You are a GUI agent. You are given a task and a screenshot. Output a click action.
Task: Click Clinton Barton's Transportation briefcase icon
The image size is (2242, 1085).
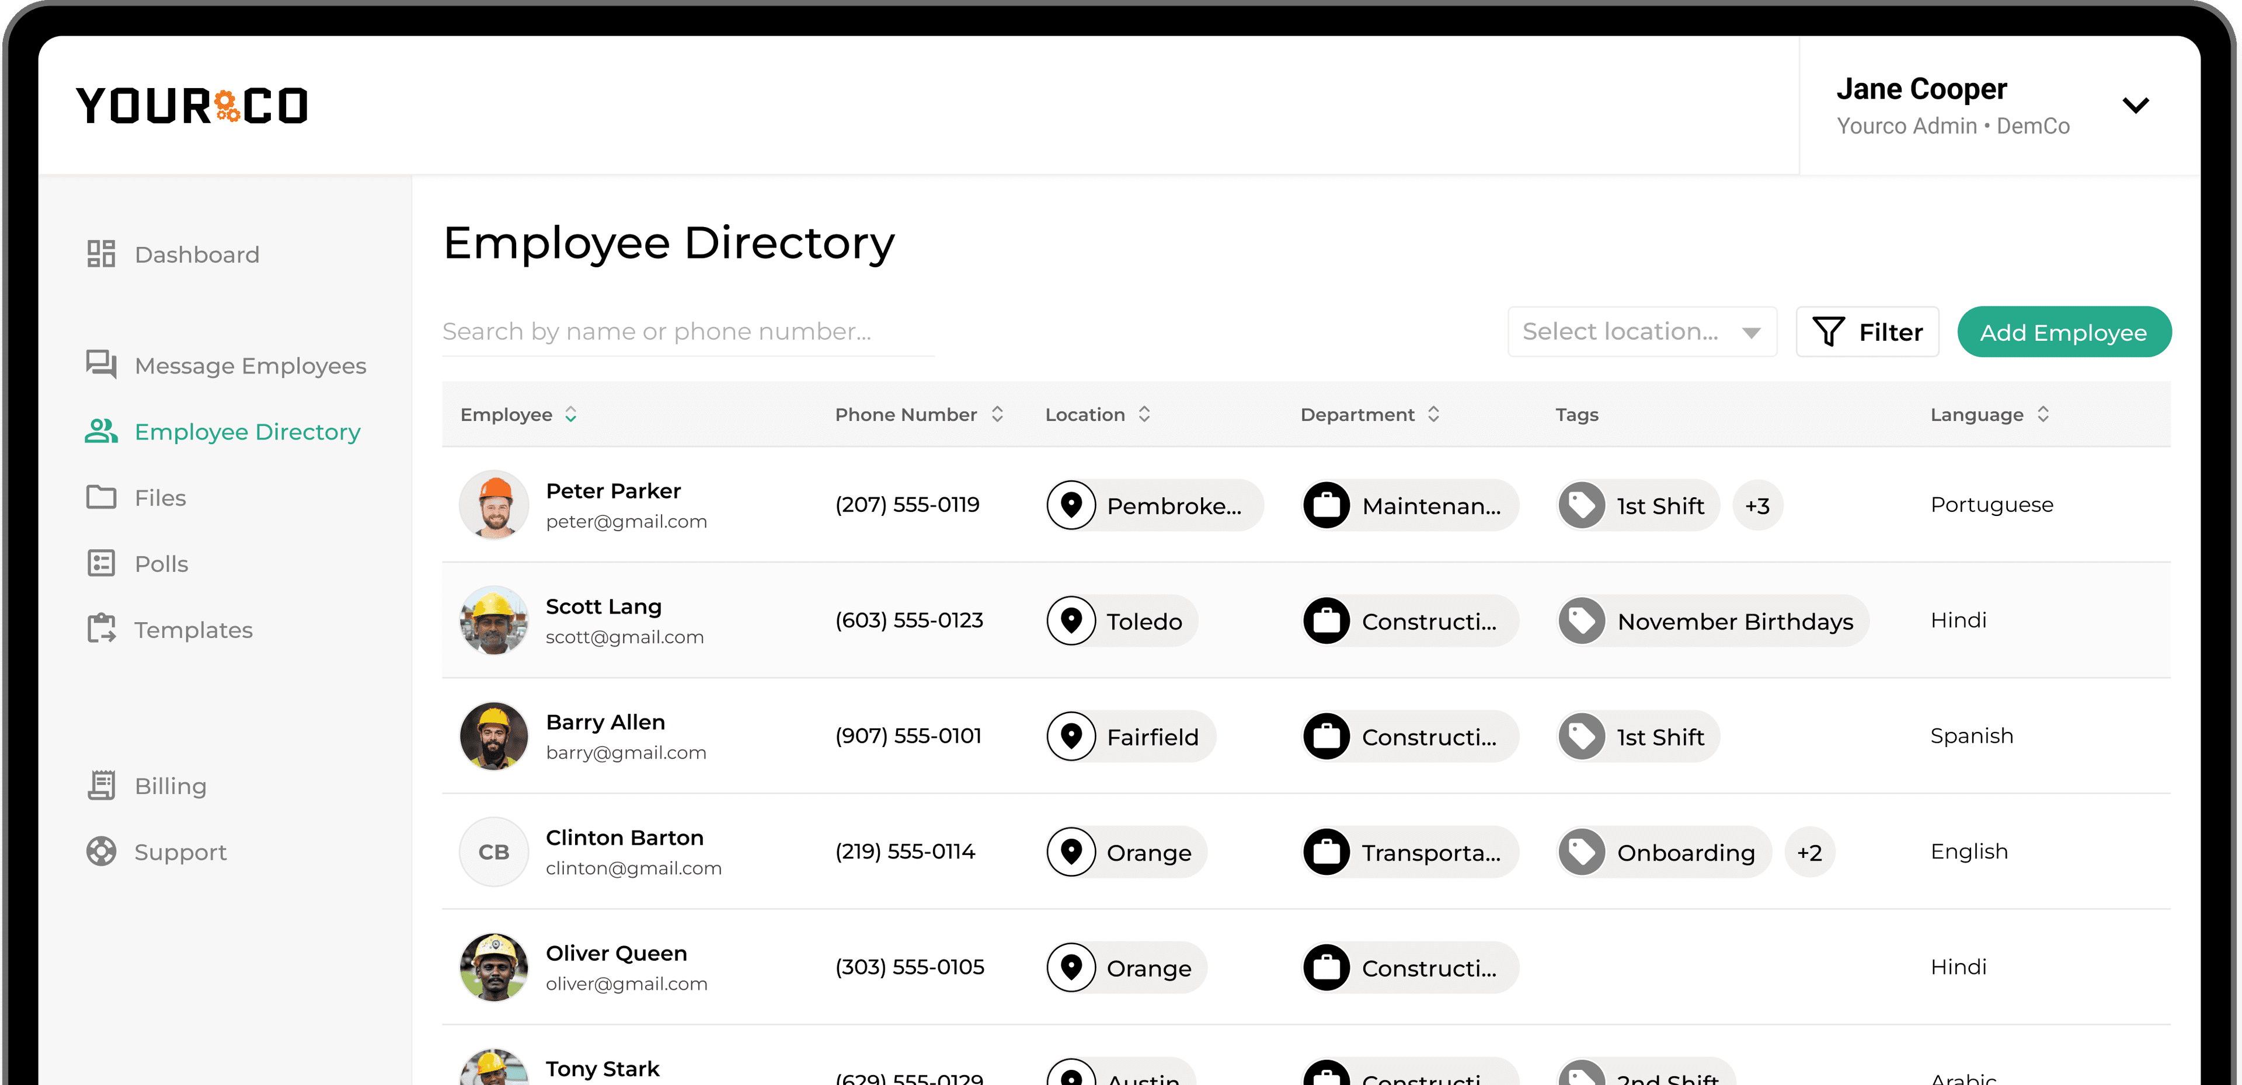coord(1327,852)
